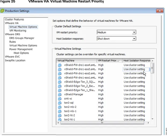Select the ten3-sql row name

[69, 103]
